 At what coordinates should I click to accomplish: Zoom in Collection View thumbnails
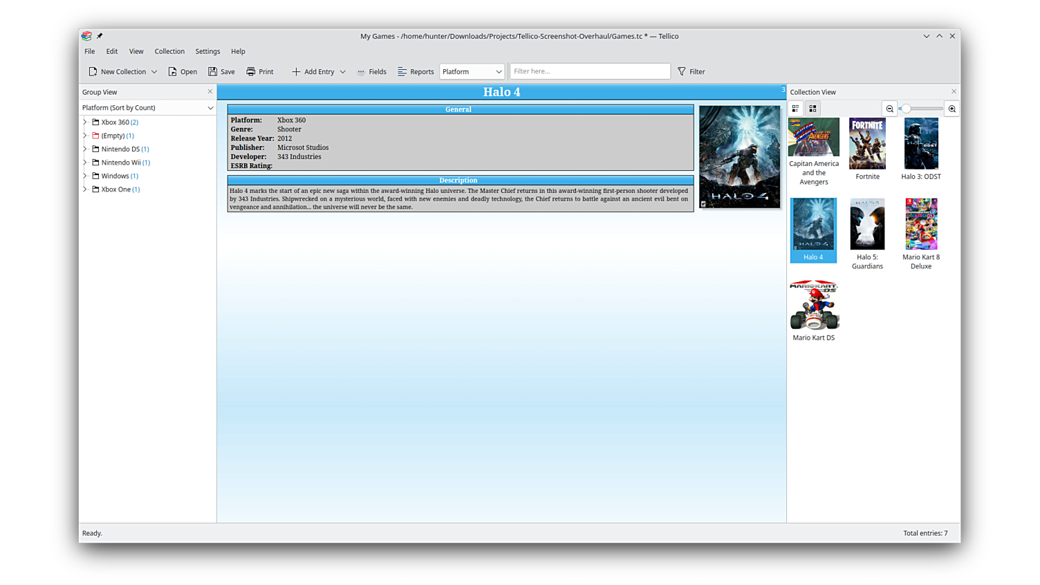(x=952, y=109)
